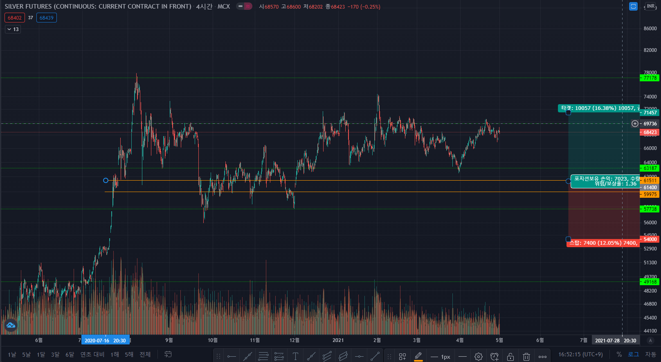
Task: Open the go-to-date calendar icon
Action: click(x=168, y=354)
